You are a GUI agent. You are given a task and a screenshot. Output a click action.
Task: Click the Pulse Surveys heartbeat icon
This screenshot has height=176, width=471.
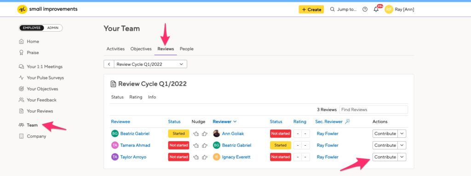(21, 78)
